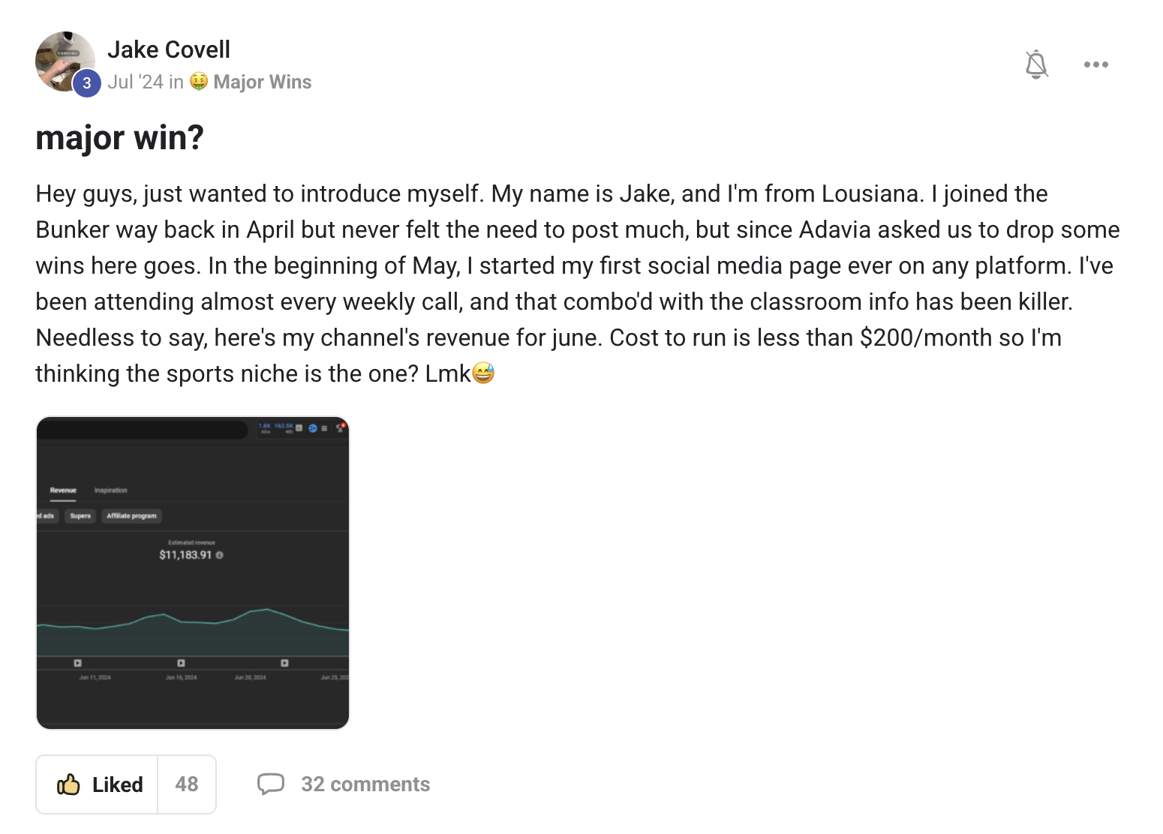Click the info icon beside $11,183.91

220,555
